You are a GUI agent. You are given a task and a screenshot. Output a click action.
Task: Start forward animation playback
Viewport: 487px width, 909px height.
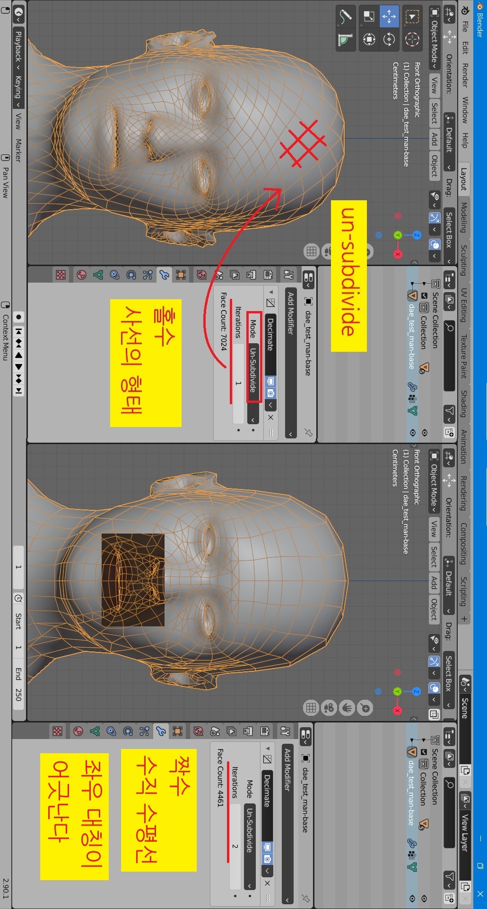[18, 366]
